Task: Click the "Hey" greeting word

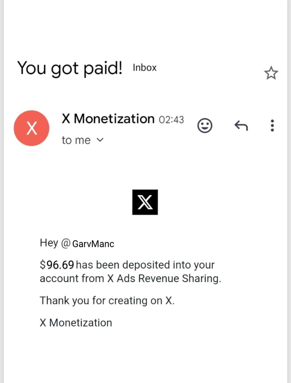Action: click(x=49, y=243)
